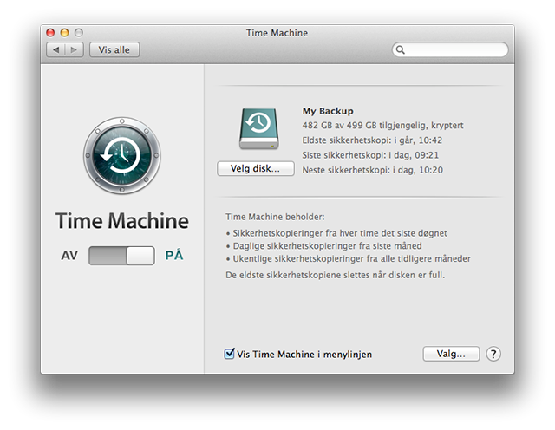Select the My Backup disk name

point(328,111)
